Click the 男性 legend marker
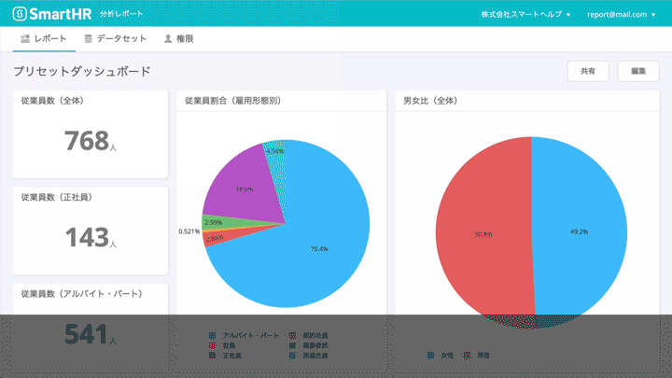The height and width of the screenshot is (378, 672). (466, 356)
